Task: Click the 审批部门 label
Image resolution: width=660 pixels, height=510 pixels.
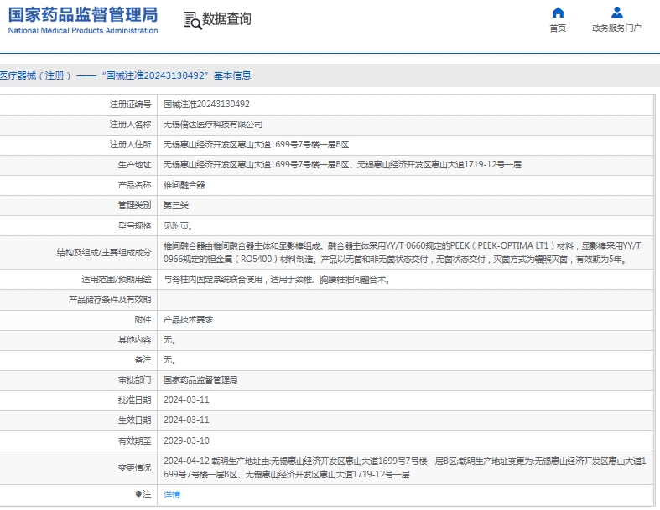Action: click(134, 380)
